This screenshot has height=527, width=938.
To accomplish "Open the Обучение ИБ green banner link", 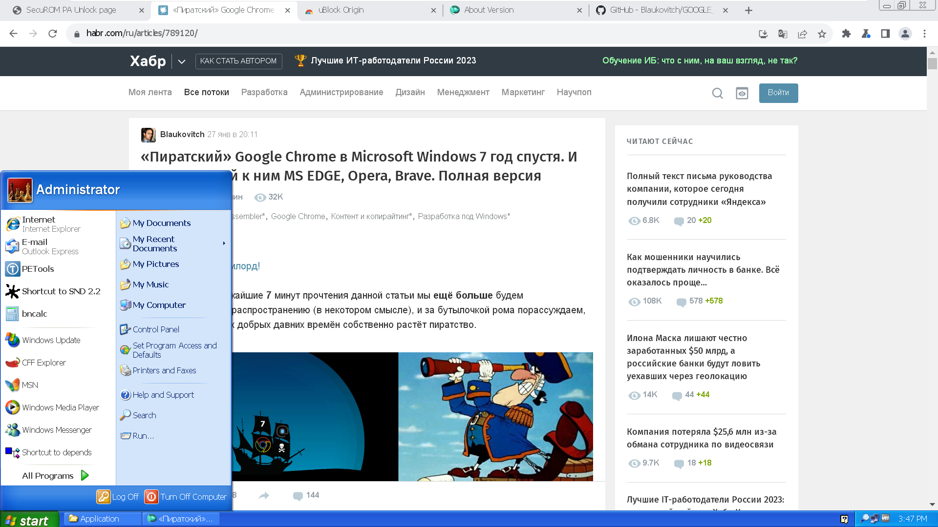I will pos(700,61).
